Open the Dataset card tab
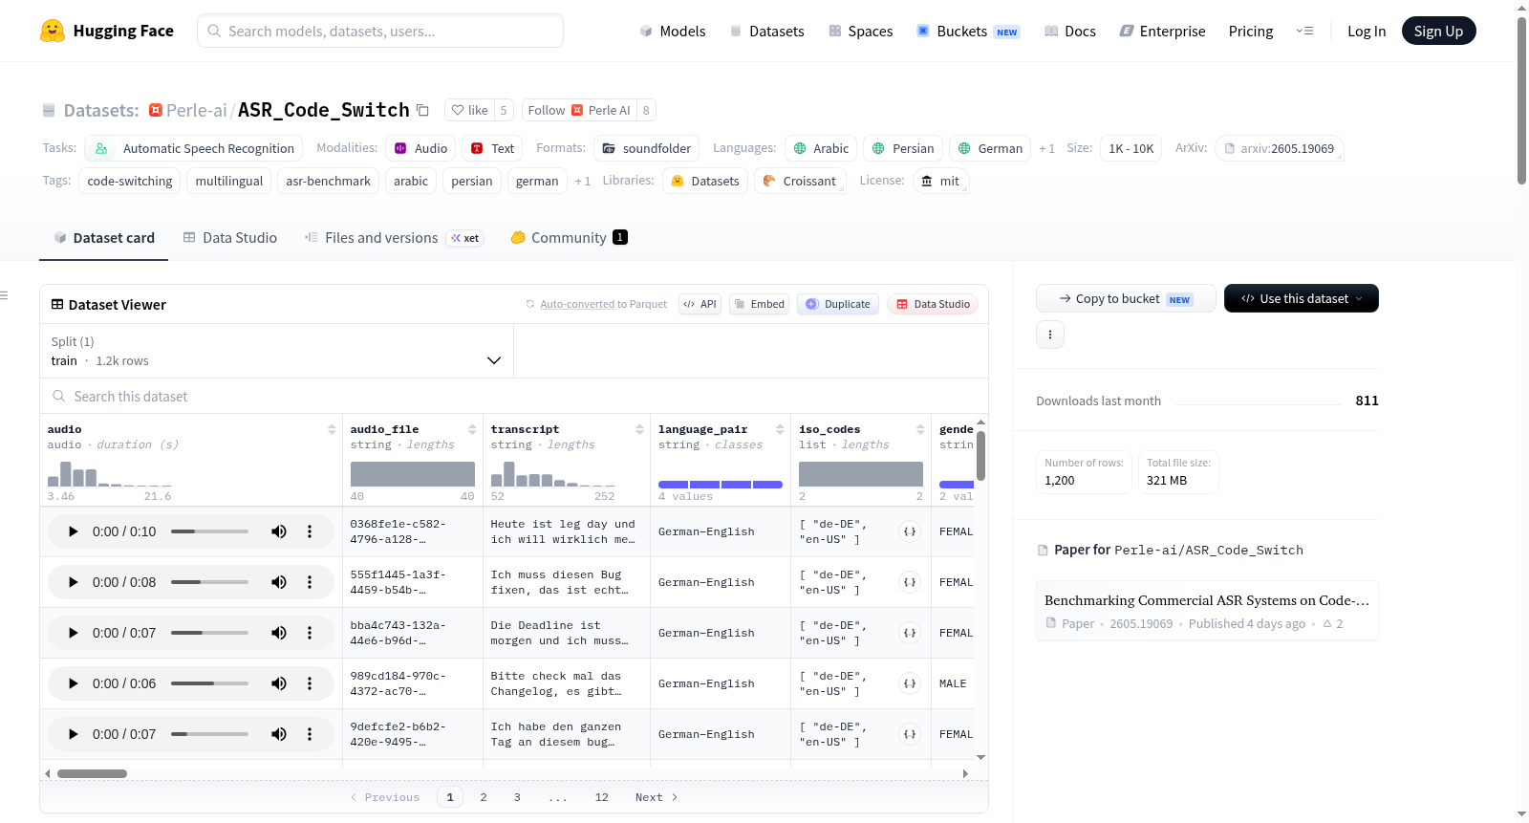 coord(104,237)
